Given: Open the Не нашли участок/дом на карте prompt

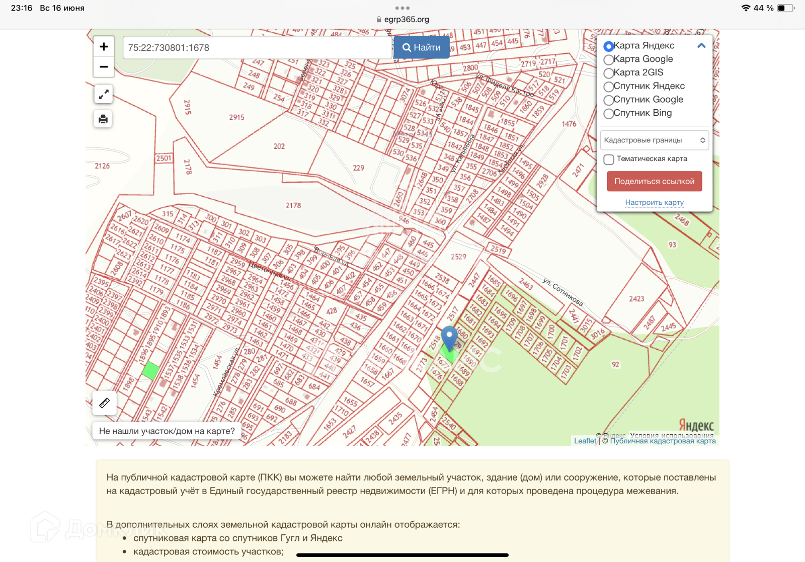Looking at the screenshot, I should tap(167, 431).
